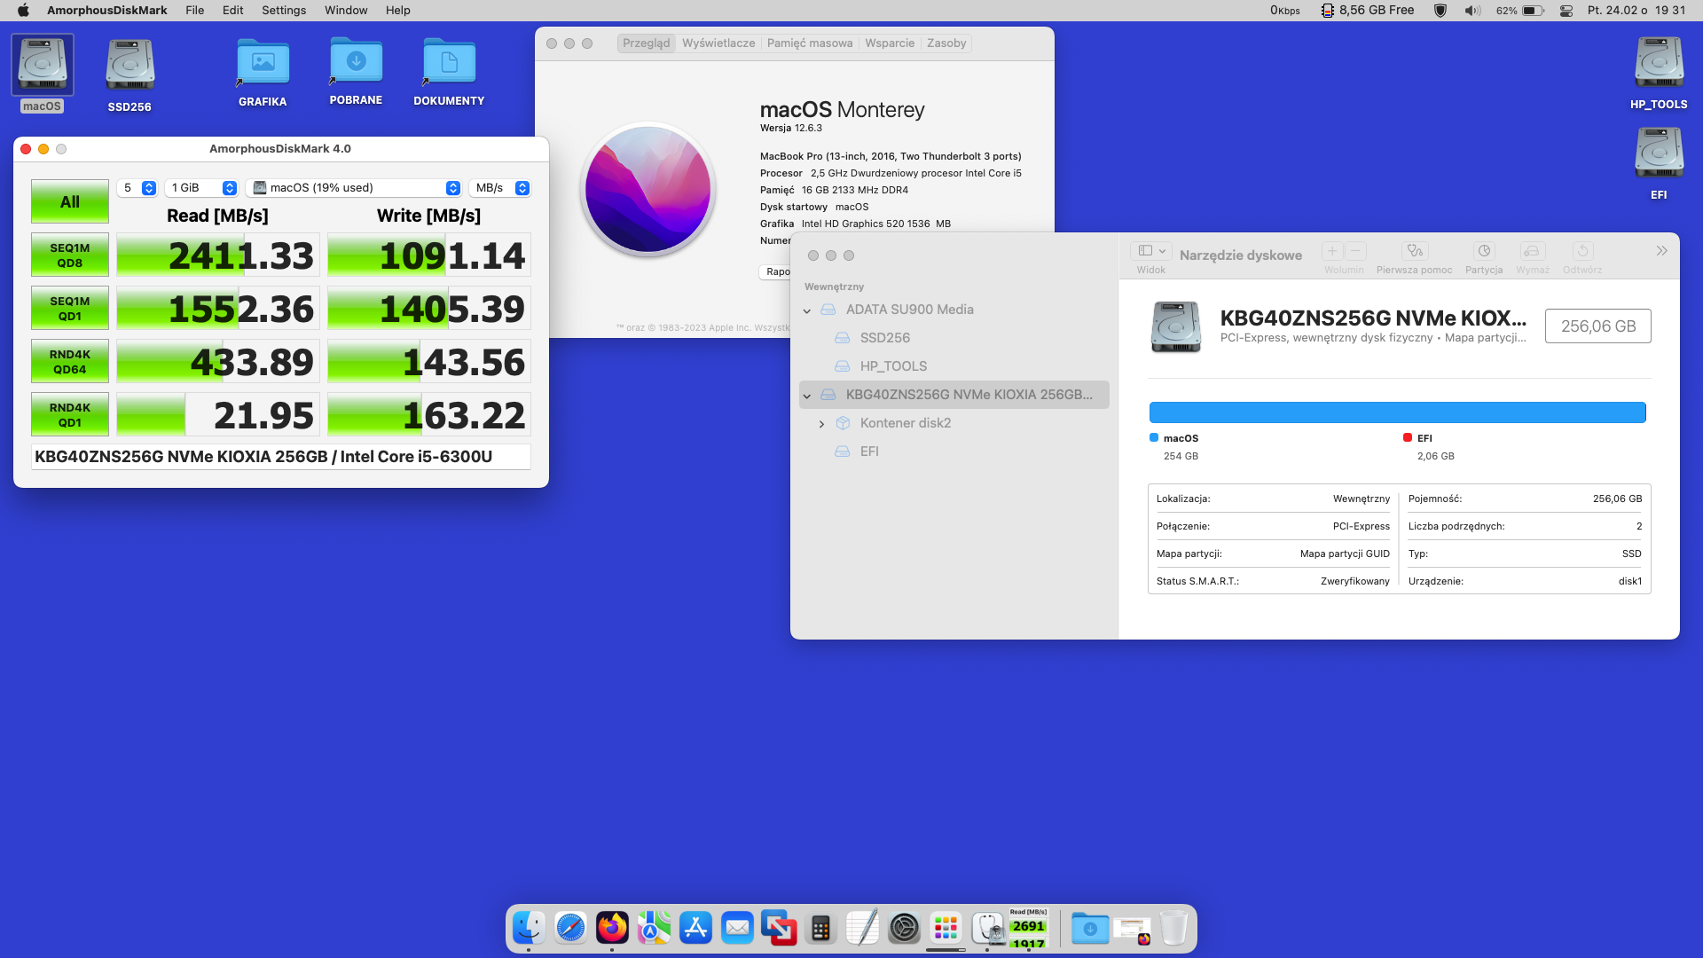Switch to the Zasoby tab
The image size is (1703, 958).
coord(946,43)
